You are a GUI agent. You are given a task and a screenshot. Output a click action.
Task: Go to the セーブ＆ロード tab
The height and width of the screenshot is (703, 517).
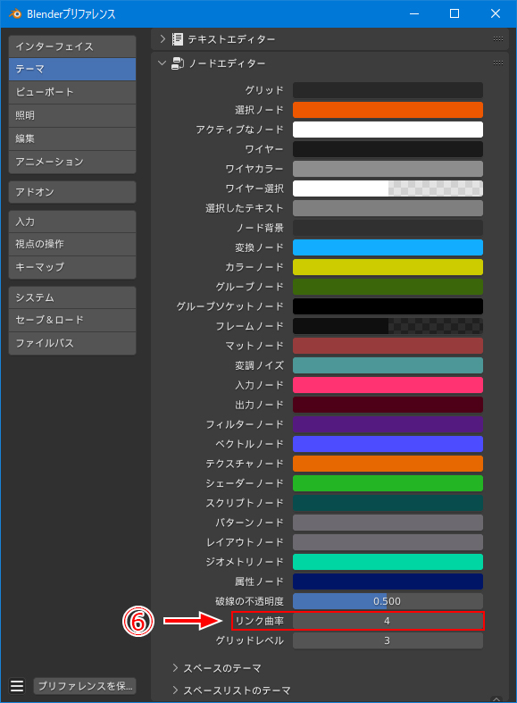click(x=72, y=320)
